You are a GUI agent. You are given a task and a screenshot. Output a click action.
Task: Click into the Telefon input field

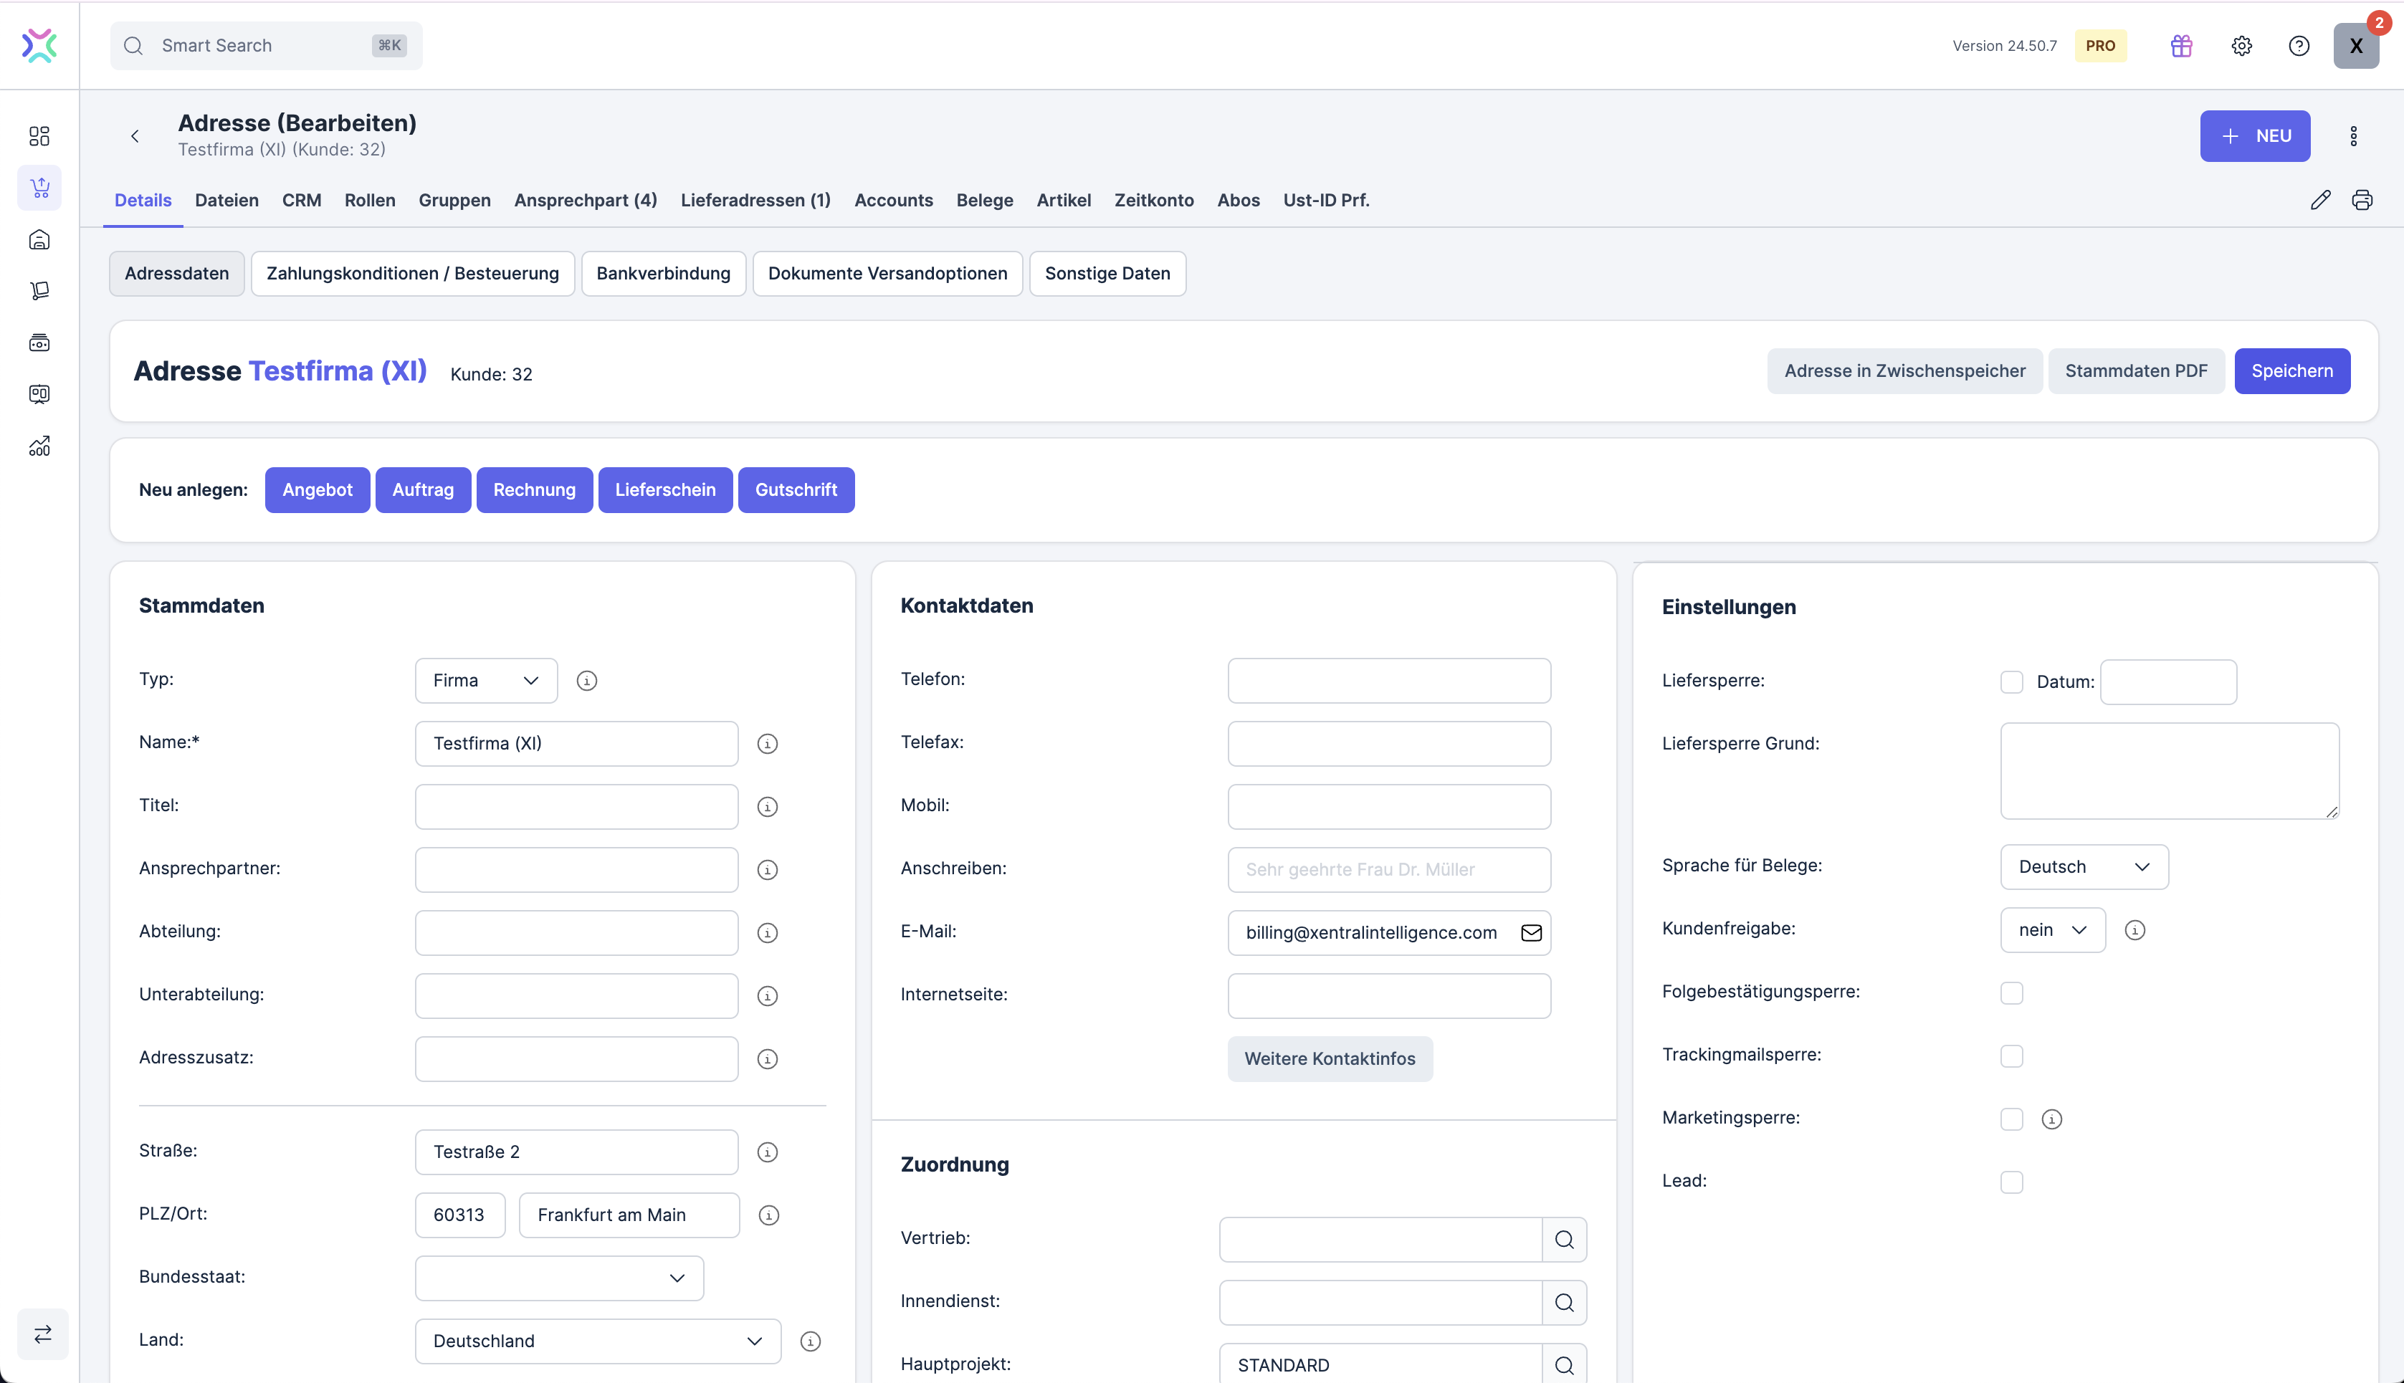pos(1388,680)
